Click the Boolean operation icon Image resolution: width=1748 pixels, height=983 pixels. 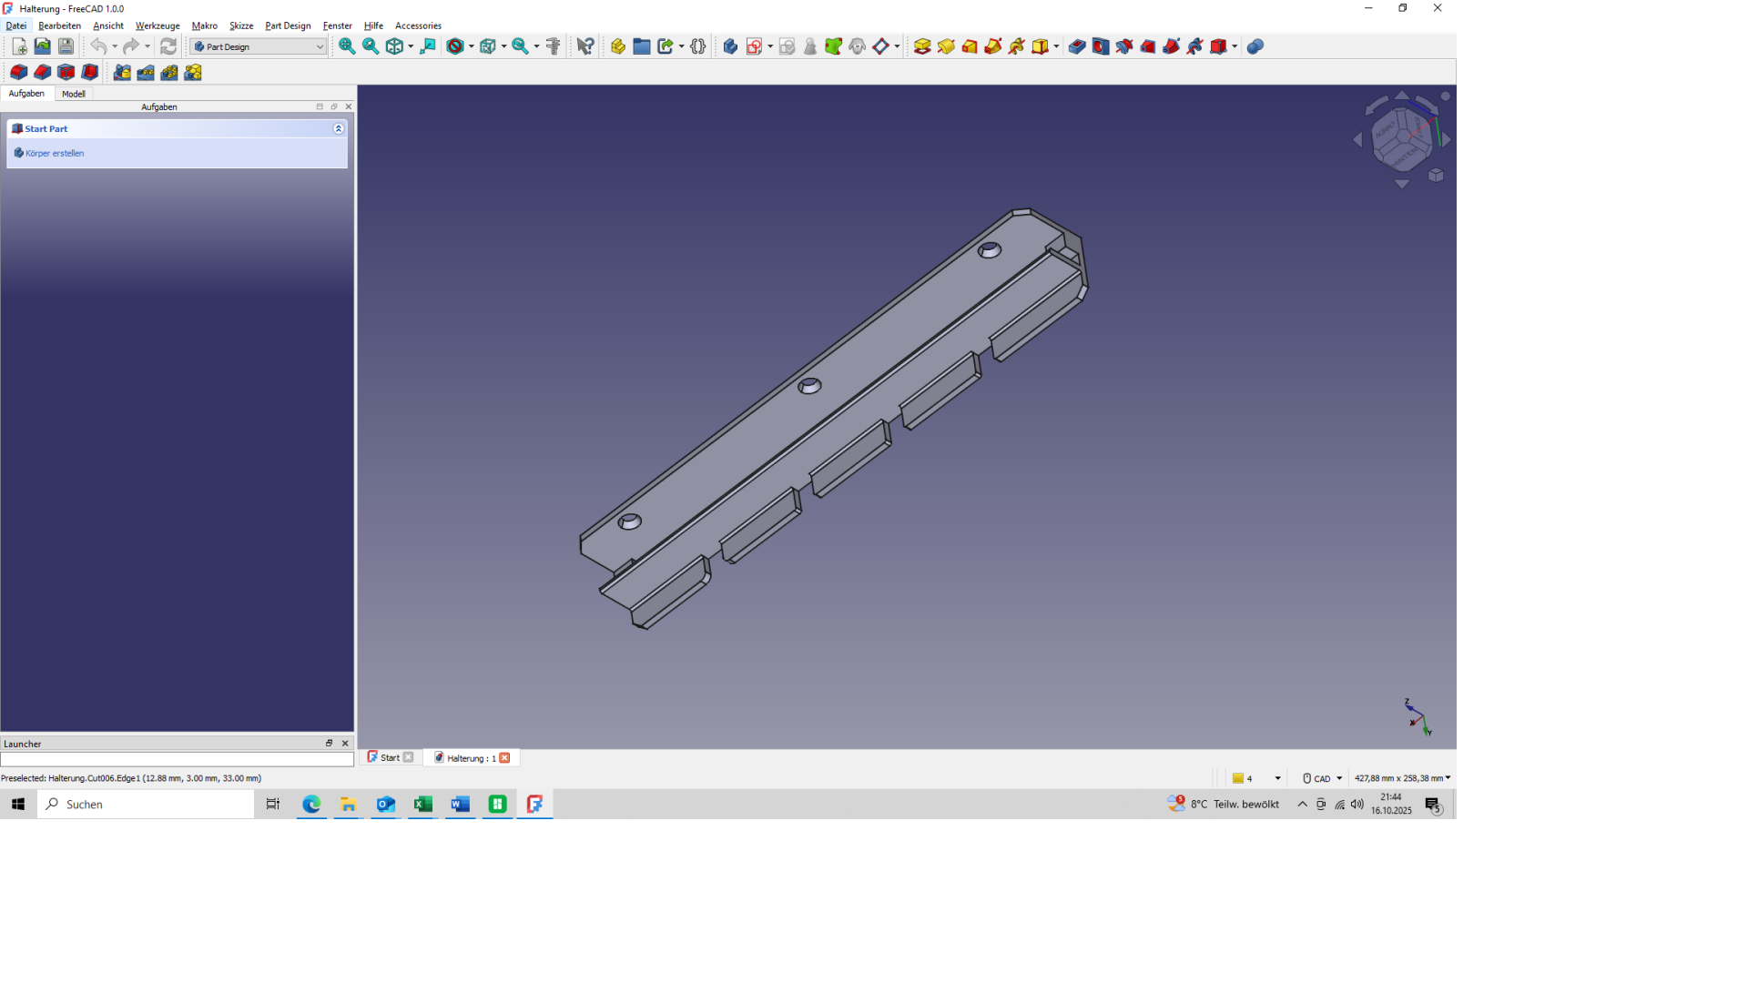pos(1255,46)
